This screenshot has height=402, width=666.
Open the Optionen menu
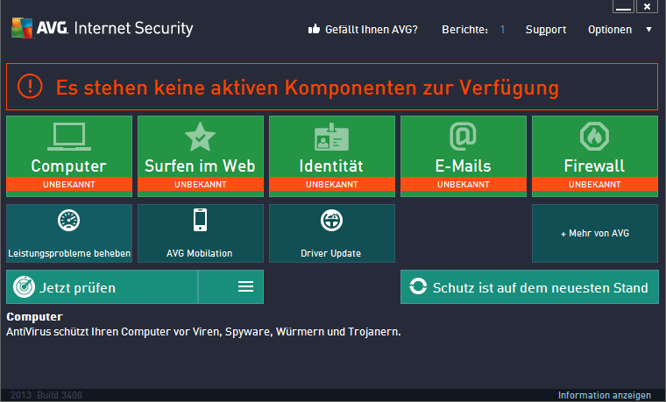click(610, 30)
